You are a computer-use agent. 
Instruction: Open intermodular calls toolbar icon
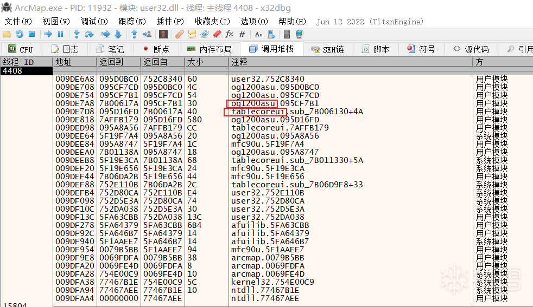(271, 34)
